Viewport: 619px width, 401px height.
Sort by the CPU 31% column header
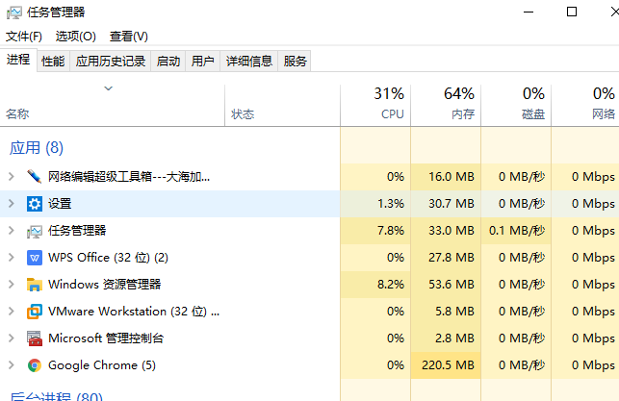pyautogui.click(x=375, y=106)
